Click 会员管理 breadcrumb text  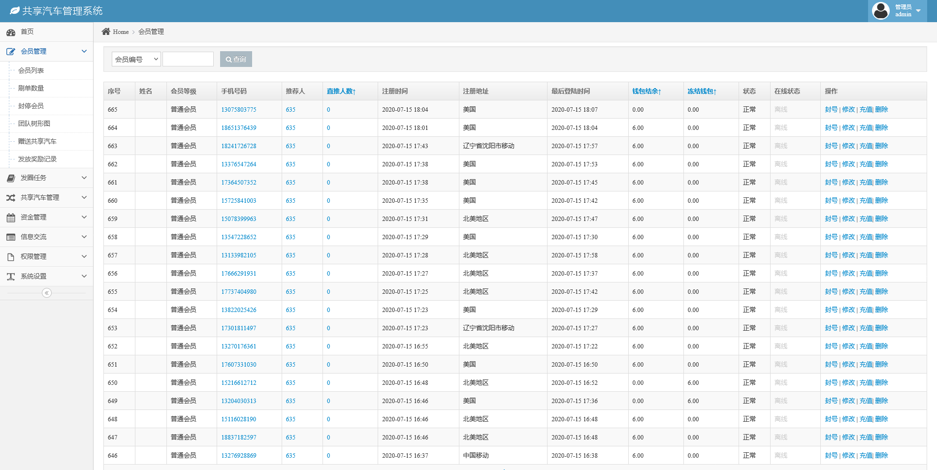point(151,31)
